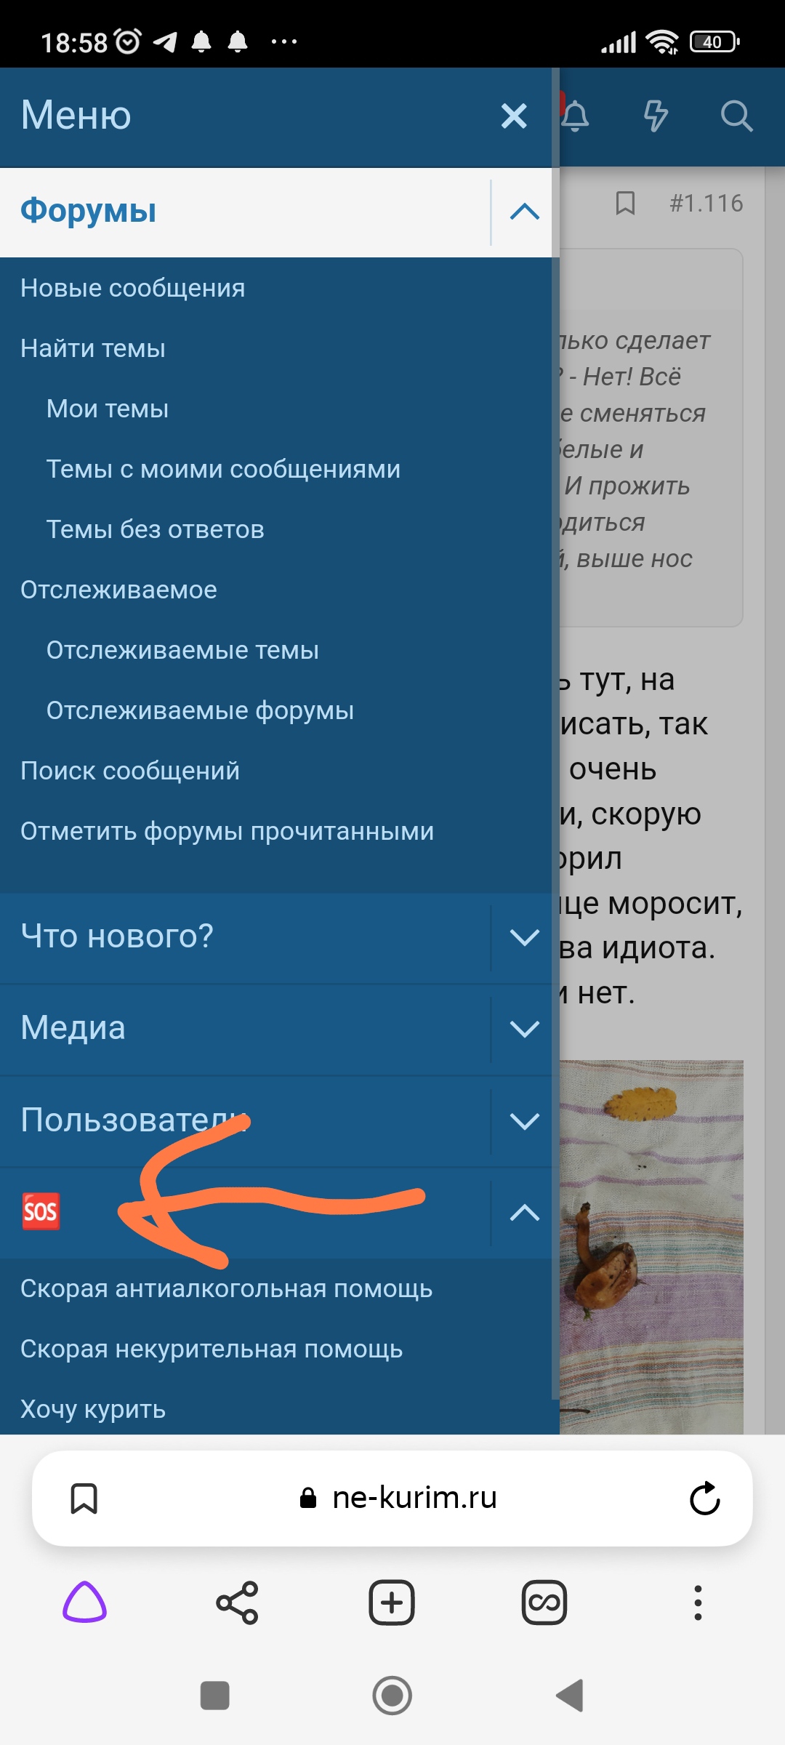
Task: Open a new tab with the plus icon
Action: [392, 1602]
